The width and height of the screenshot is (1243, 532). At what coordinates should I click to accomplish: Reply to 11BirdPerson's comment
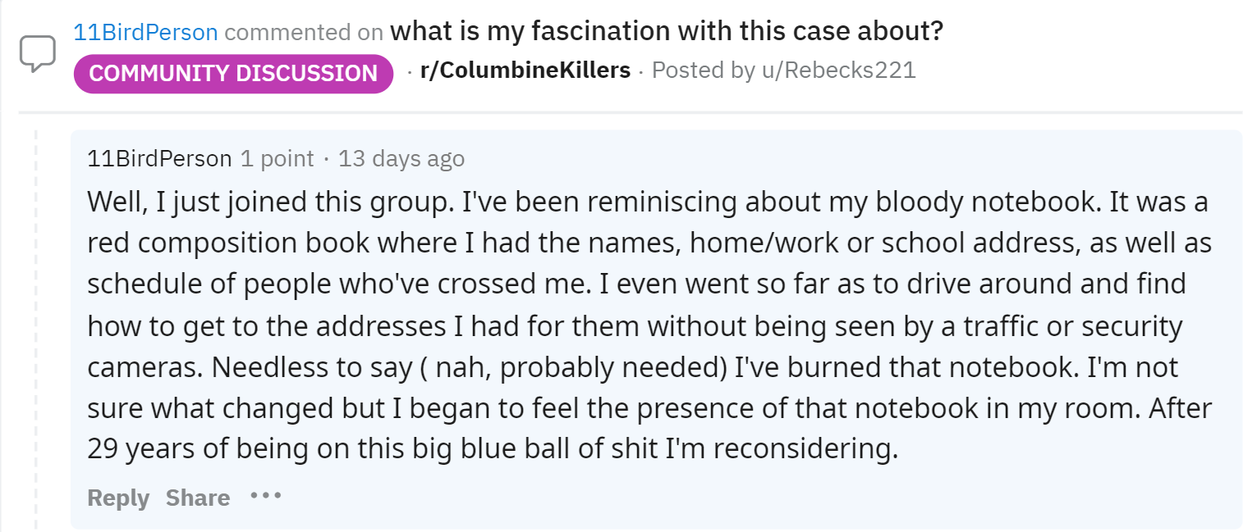coord(118,498)
